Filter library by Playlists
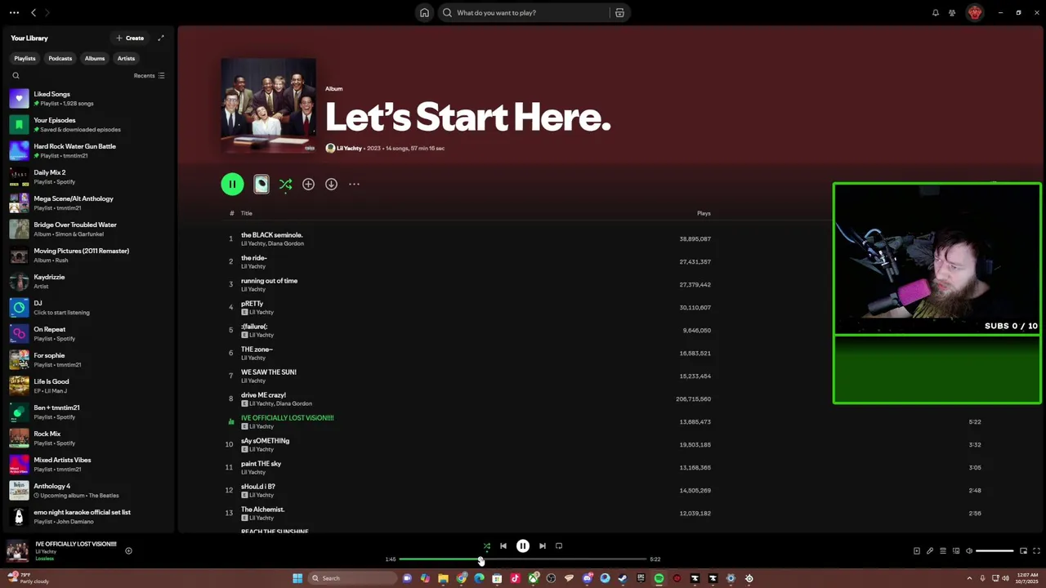Viewport: 1046px width, 588px height. pos(25,58)
